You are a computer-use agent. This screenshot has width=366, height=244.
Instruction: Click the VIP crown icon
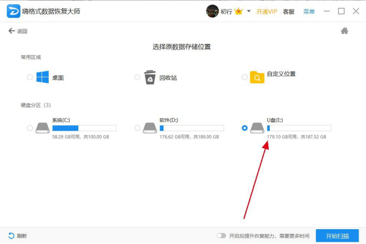[x=239, y=11]
